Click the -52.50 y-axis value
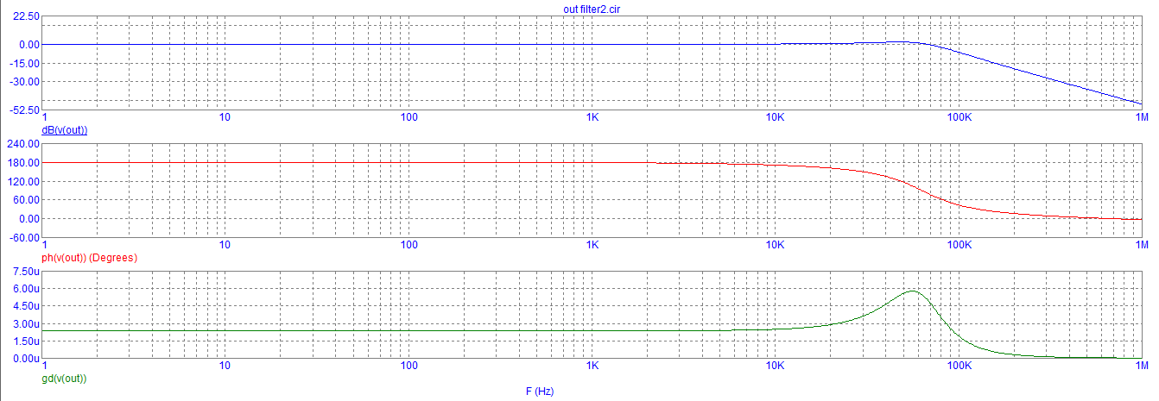This screenshot has width=1159, height=401. pyautogui.click(x=23, y=110)
